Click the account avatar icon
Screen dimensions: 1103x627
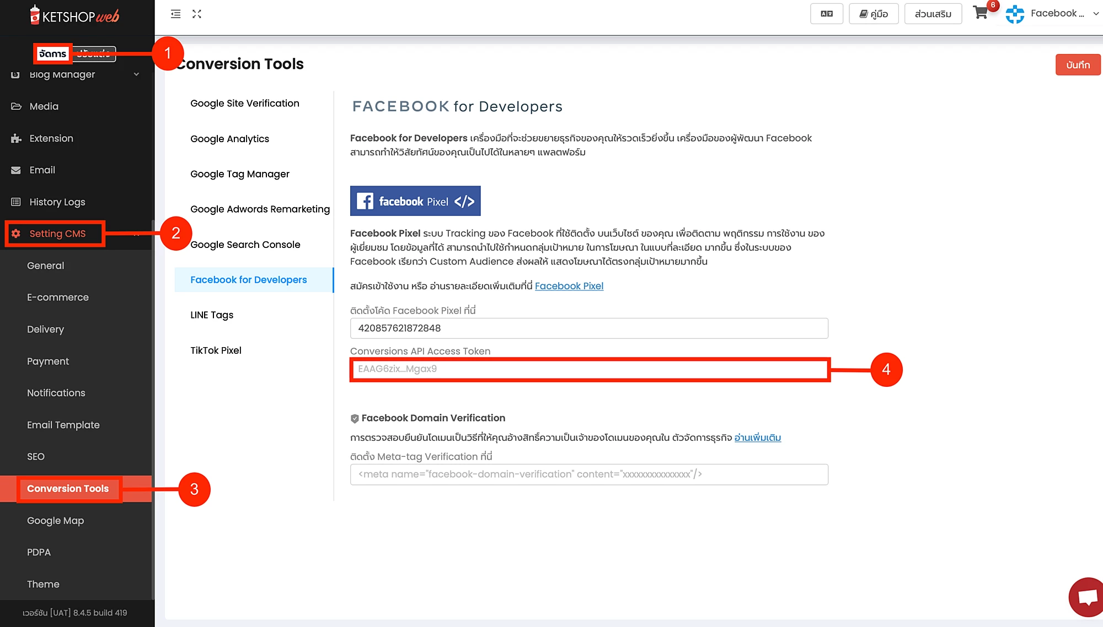coord(1015,14)
